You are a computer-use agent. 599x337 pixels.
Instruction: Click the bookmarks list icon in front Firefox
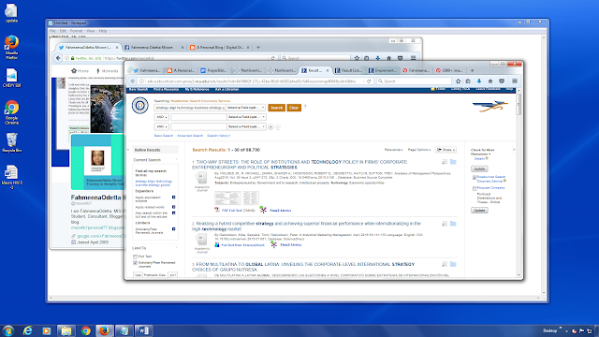468,81
